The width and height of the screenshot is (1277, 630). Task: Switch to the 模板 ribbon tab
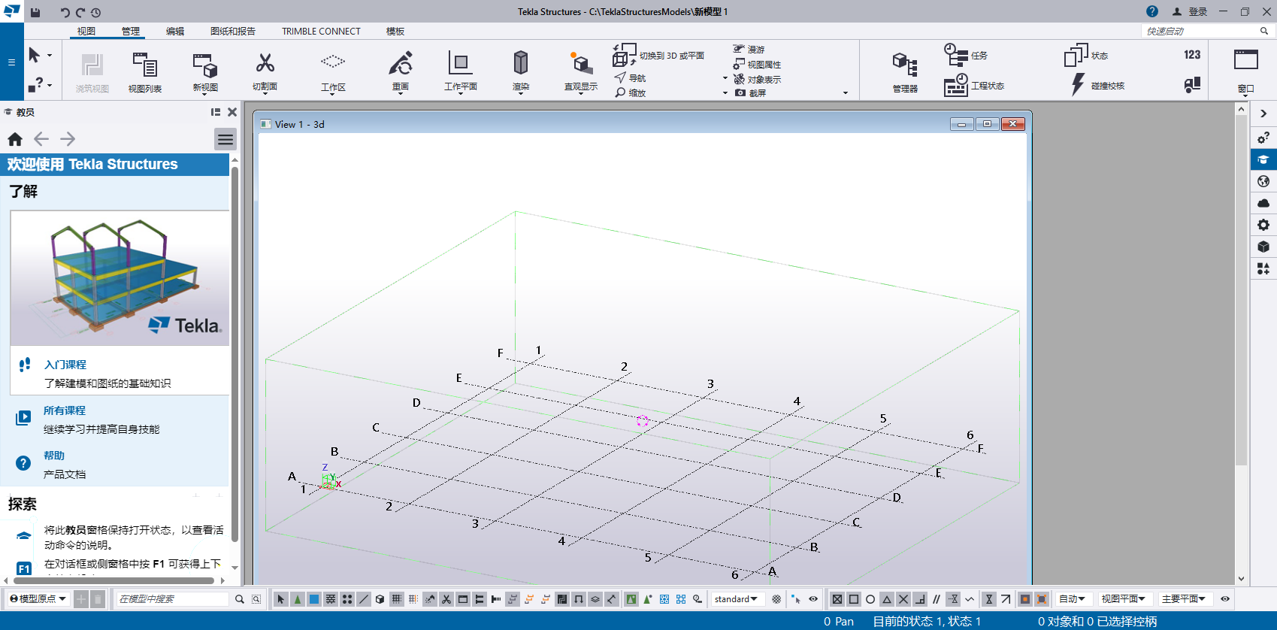pyautogui.click(x=395, y=31)
